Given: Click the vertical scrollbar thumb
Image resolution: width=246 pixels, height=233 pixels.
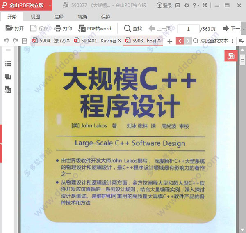Looking at the screenshot, I should [242, 60].
